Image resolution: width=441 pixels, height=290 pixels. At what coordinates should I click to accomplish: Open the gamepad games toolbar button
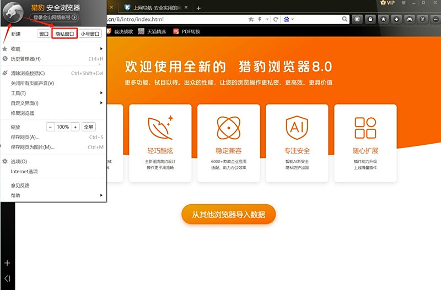[x=410, y=19]
